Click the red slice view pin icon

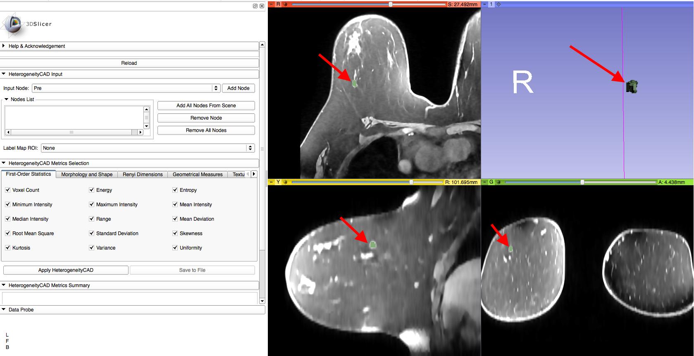click(x=272, y=4)
